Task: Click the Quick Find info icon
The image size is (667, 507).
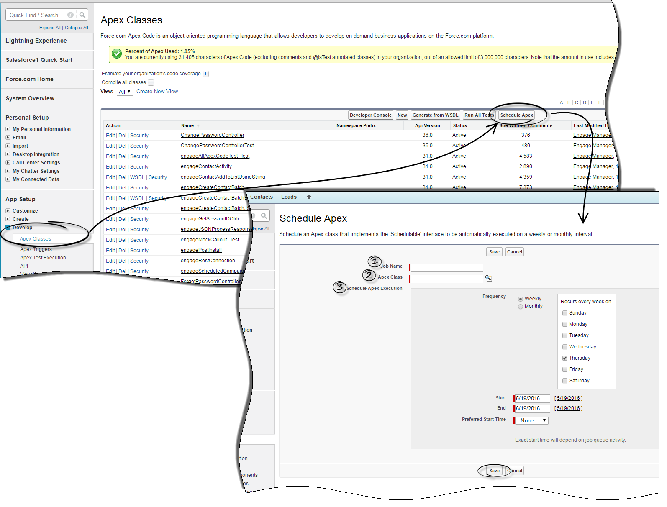Action: coord(71,15)
